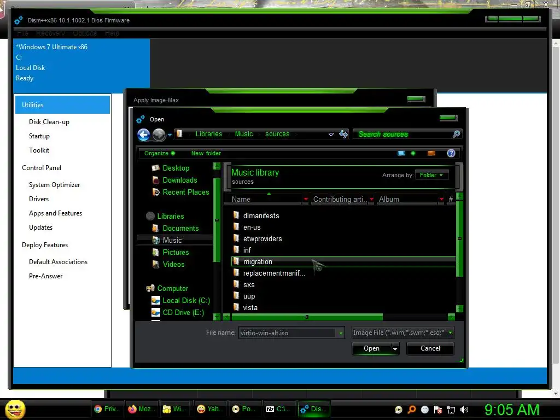The height and width of the screenshot is (420, 560).
Task: Select Music library in navigation pane
Action: point(172,241)
